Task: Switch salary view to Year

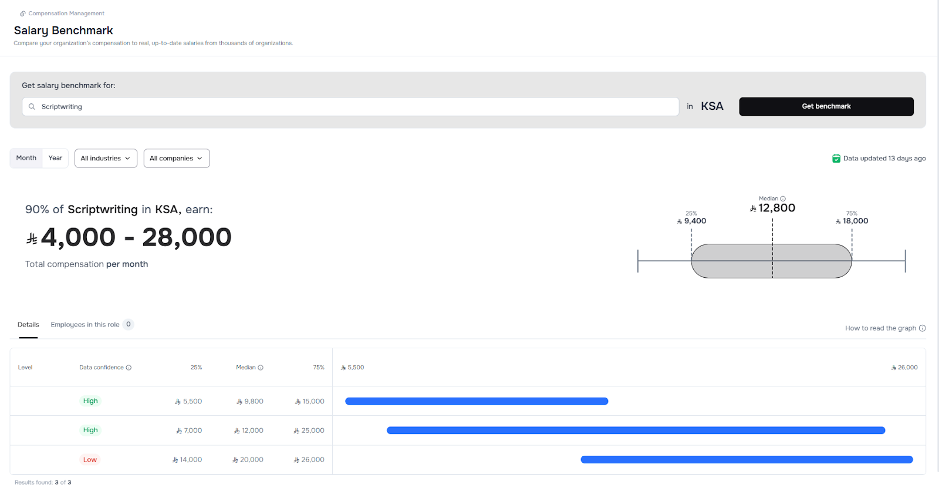Action: click(55, 158)
